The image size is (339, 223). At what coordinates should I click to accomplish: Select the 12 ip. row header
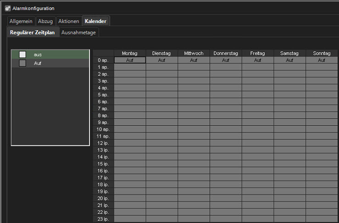[103, 143]
